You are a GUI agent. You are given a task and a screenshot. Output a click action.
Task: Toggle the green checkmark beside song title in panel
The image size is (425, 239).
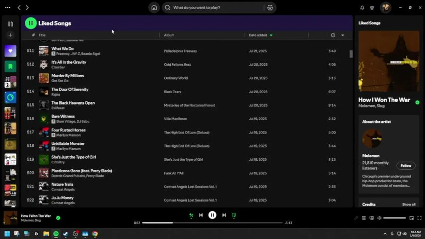coord(417,103)
